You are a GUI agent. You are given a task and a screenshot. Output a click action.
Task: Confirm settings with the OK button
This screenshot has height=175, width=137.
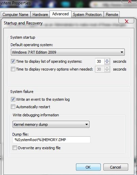pyautogui.click(x=88, y=167)
